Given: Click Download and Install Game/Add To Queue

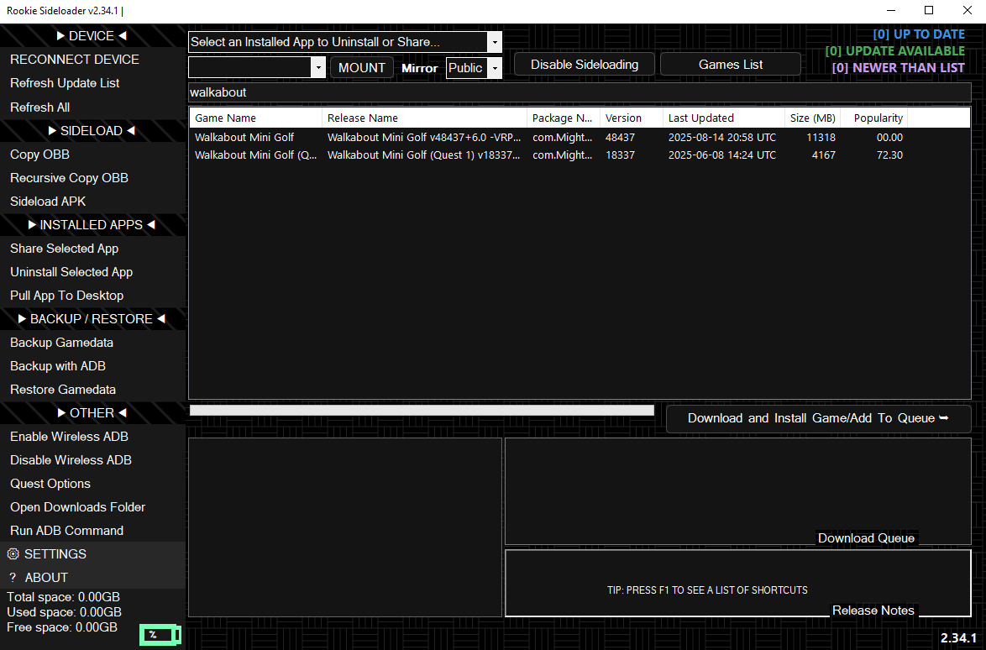Looking at the screenshot, I should pos(818,418).
